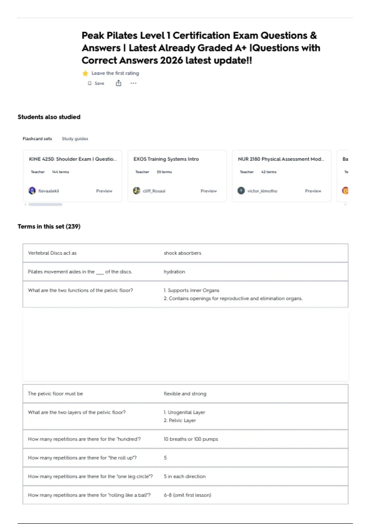Click the horizontal scrollbar under the study cards
The image size is (370, 524).
tap(45, 204)
